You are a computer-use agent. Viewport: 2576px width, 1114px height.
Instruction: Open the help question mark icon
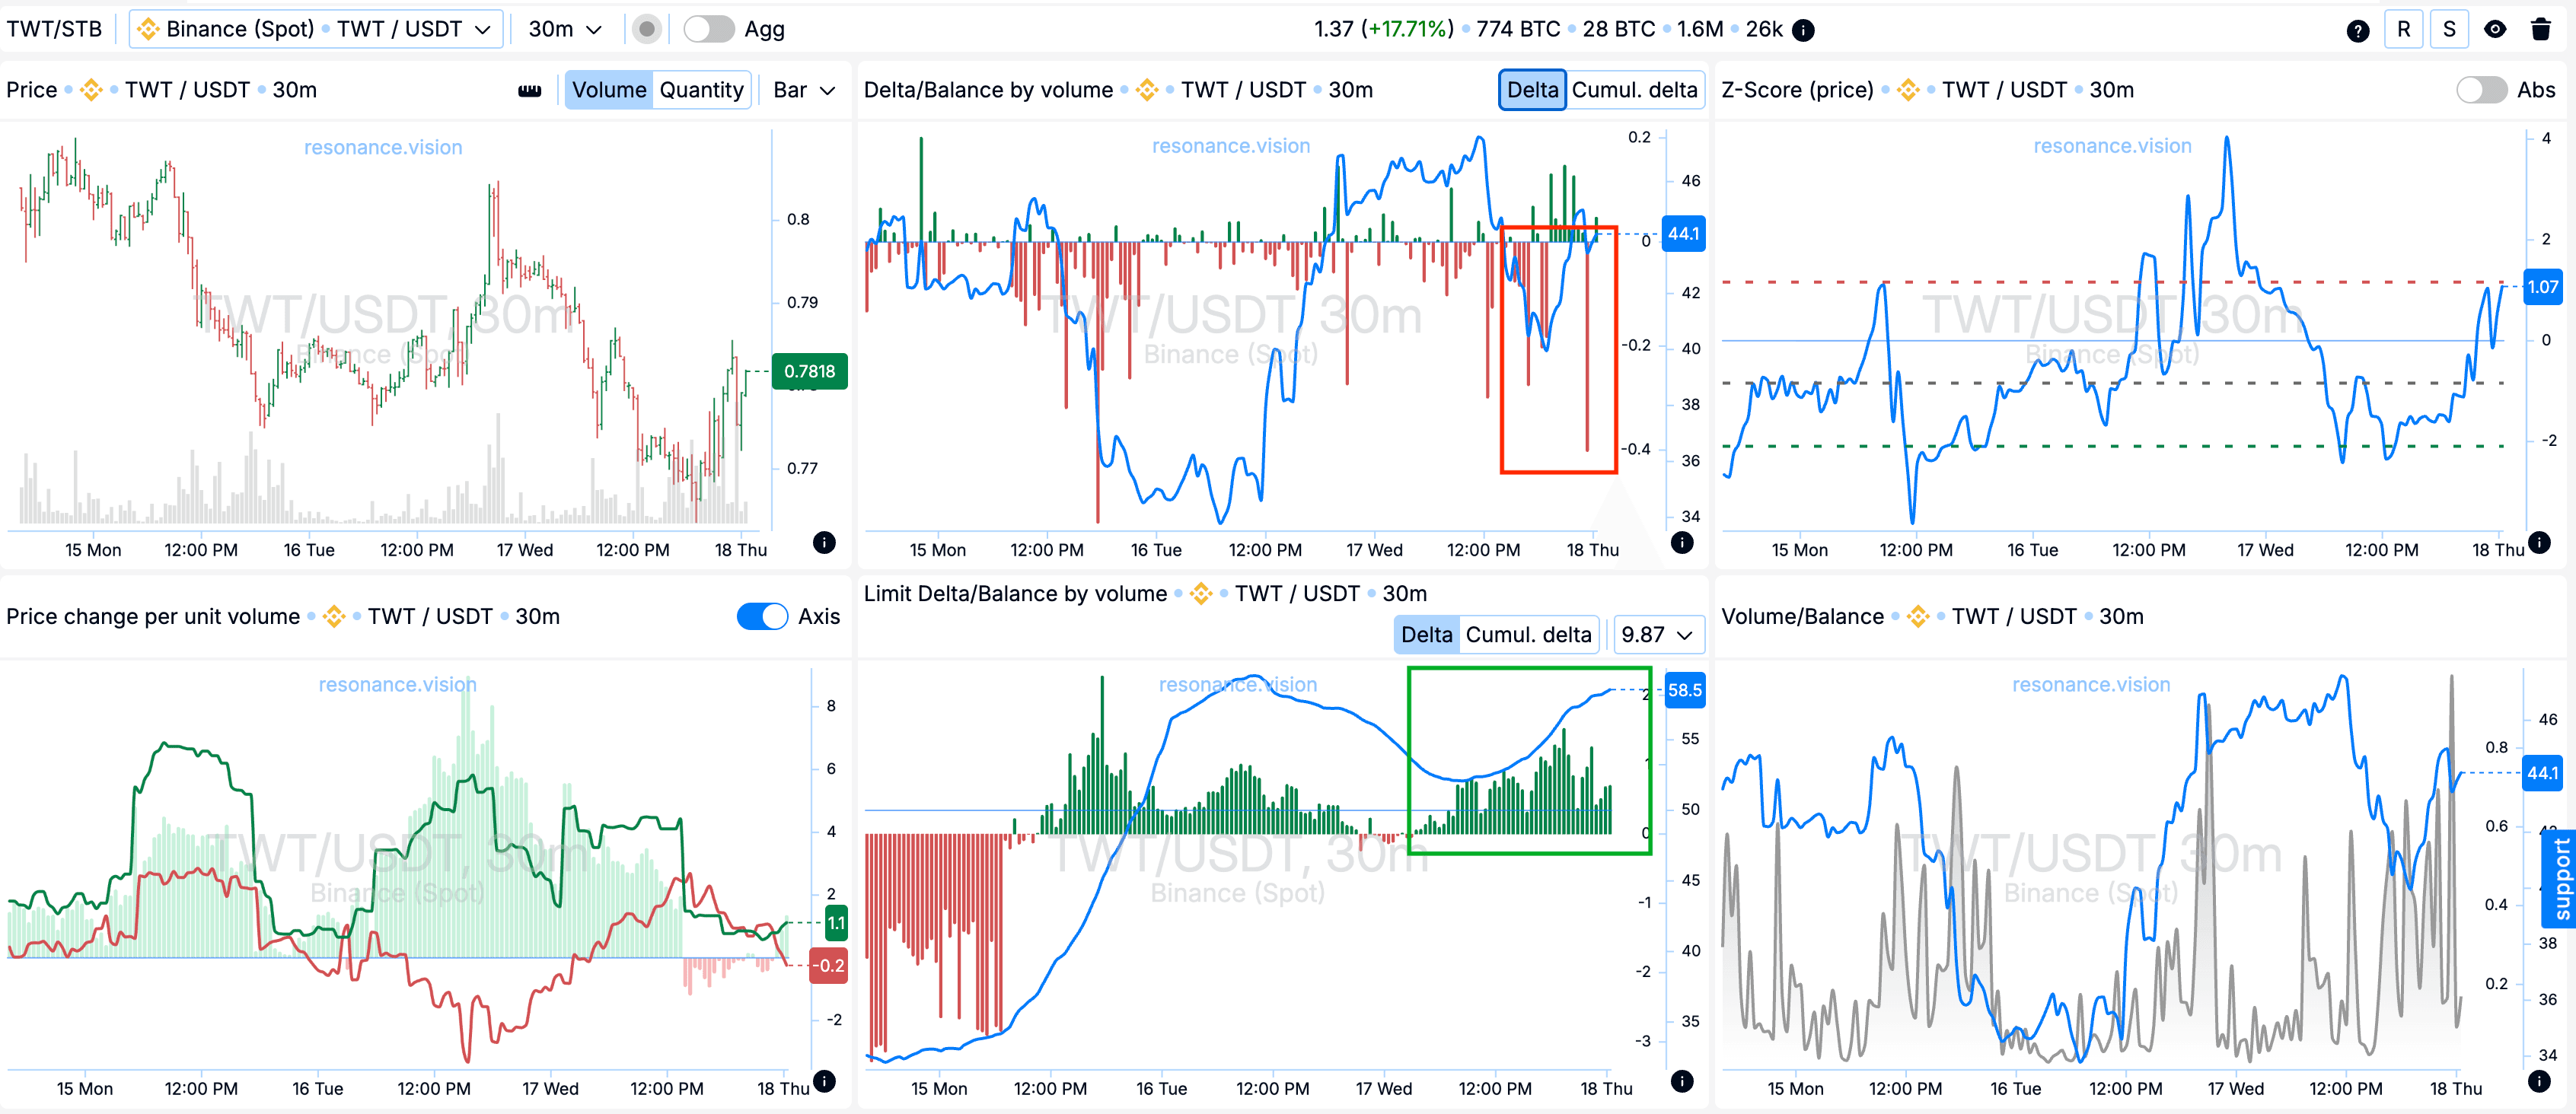click(2357, 30)
